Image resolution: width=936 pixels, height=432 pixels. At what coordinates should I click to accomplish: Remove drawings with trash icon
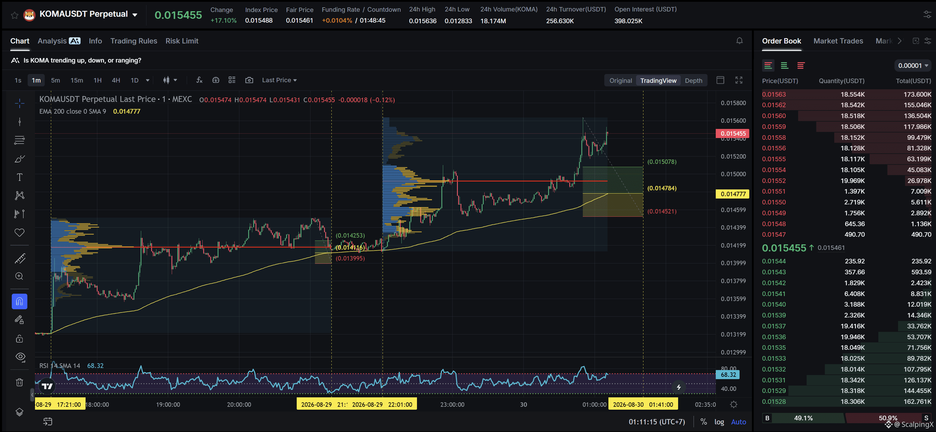(x=20, y=382)
